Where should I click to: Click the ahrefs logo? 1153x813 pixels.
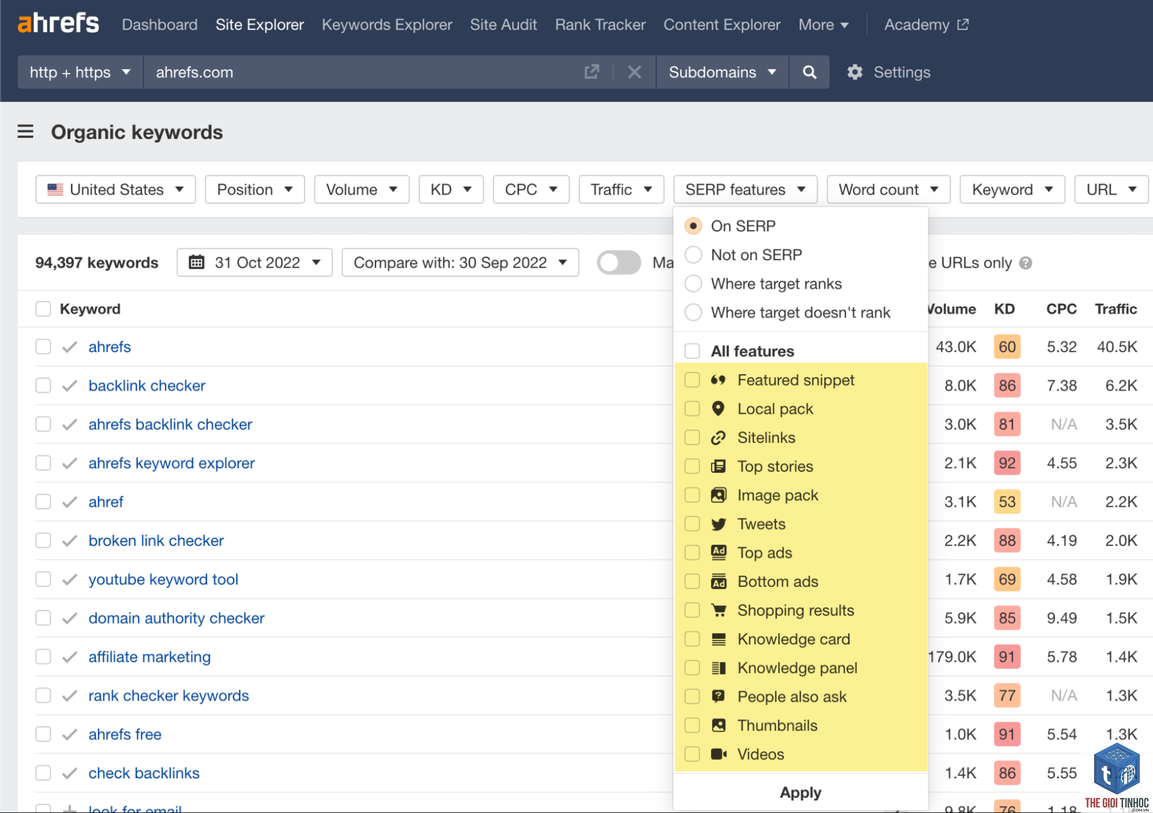[x=58, y=24]
